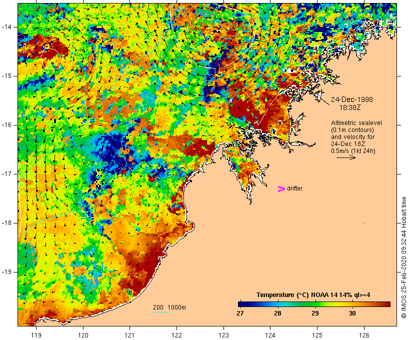
Task: Click latitude axis label -18
Action: point(6,223)
